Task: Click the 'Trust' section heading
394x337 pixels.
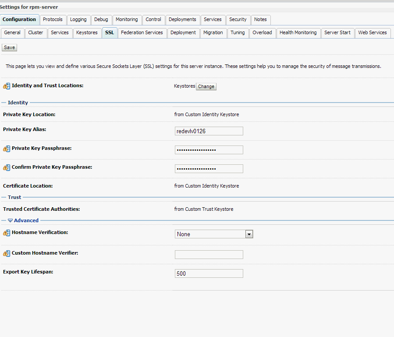Action: point(14,197)
